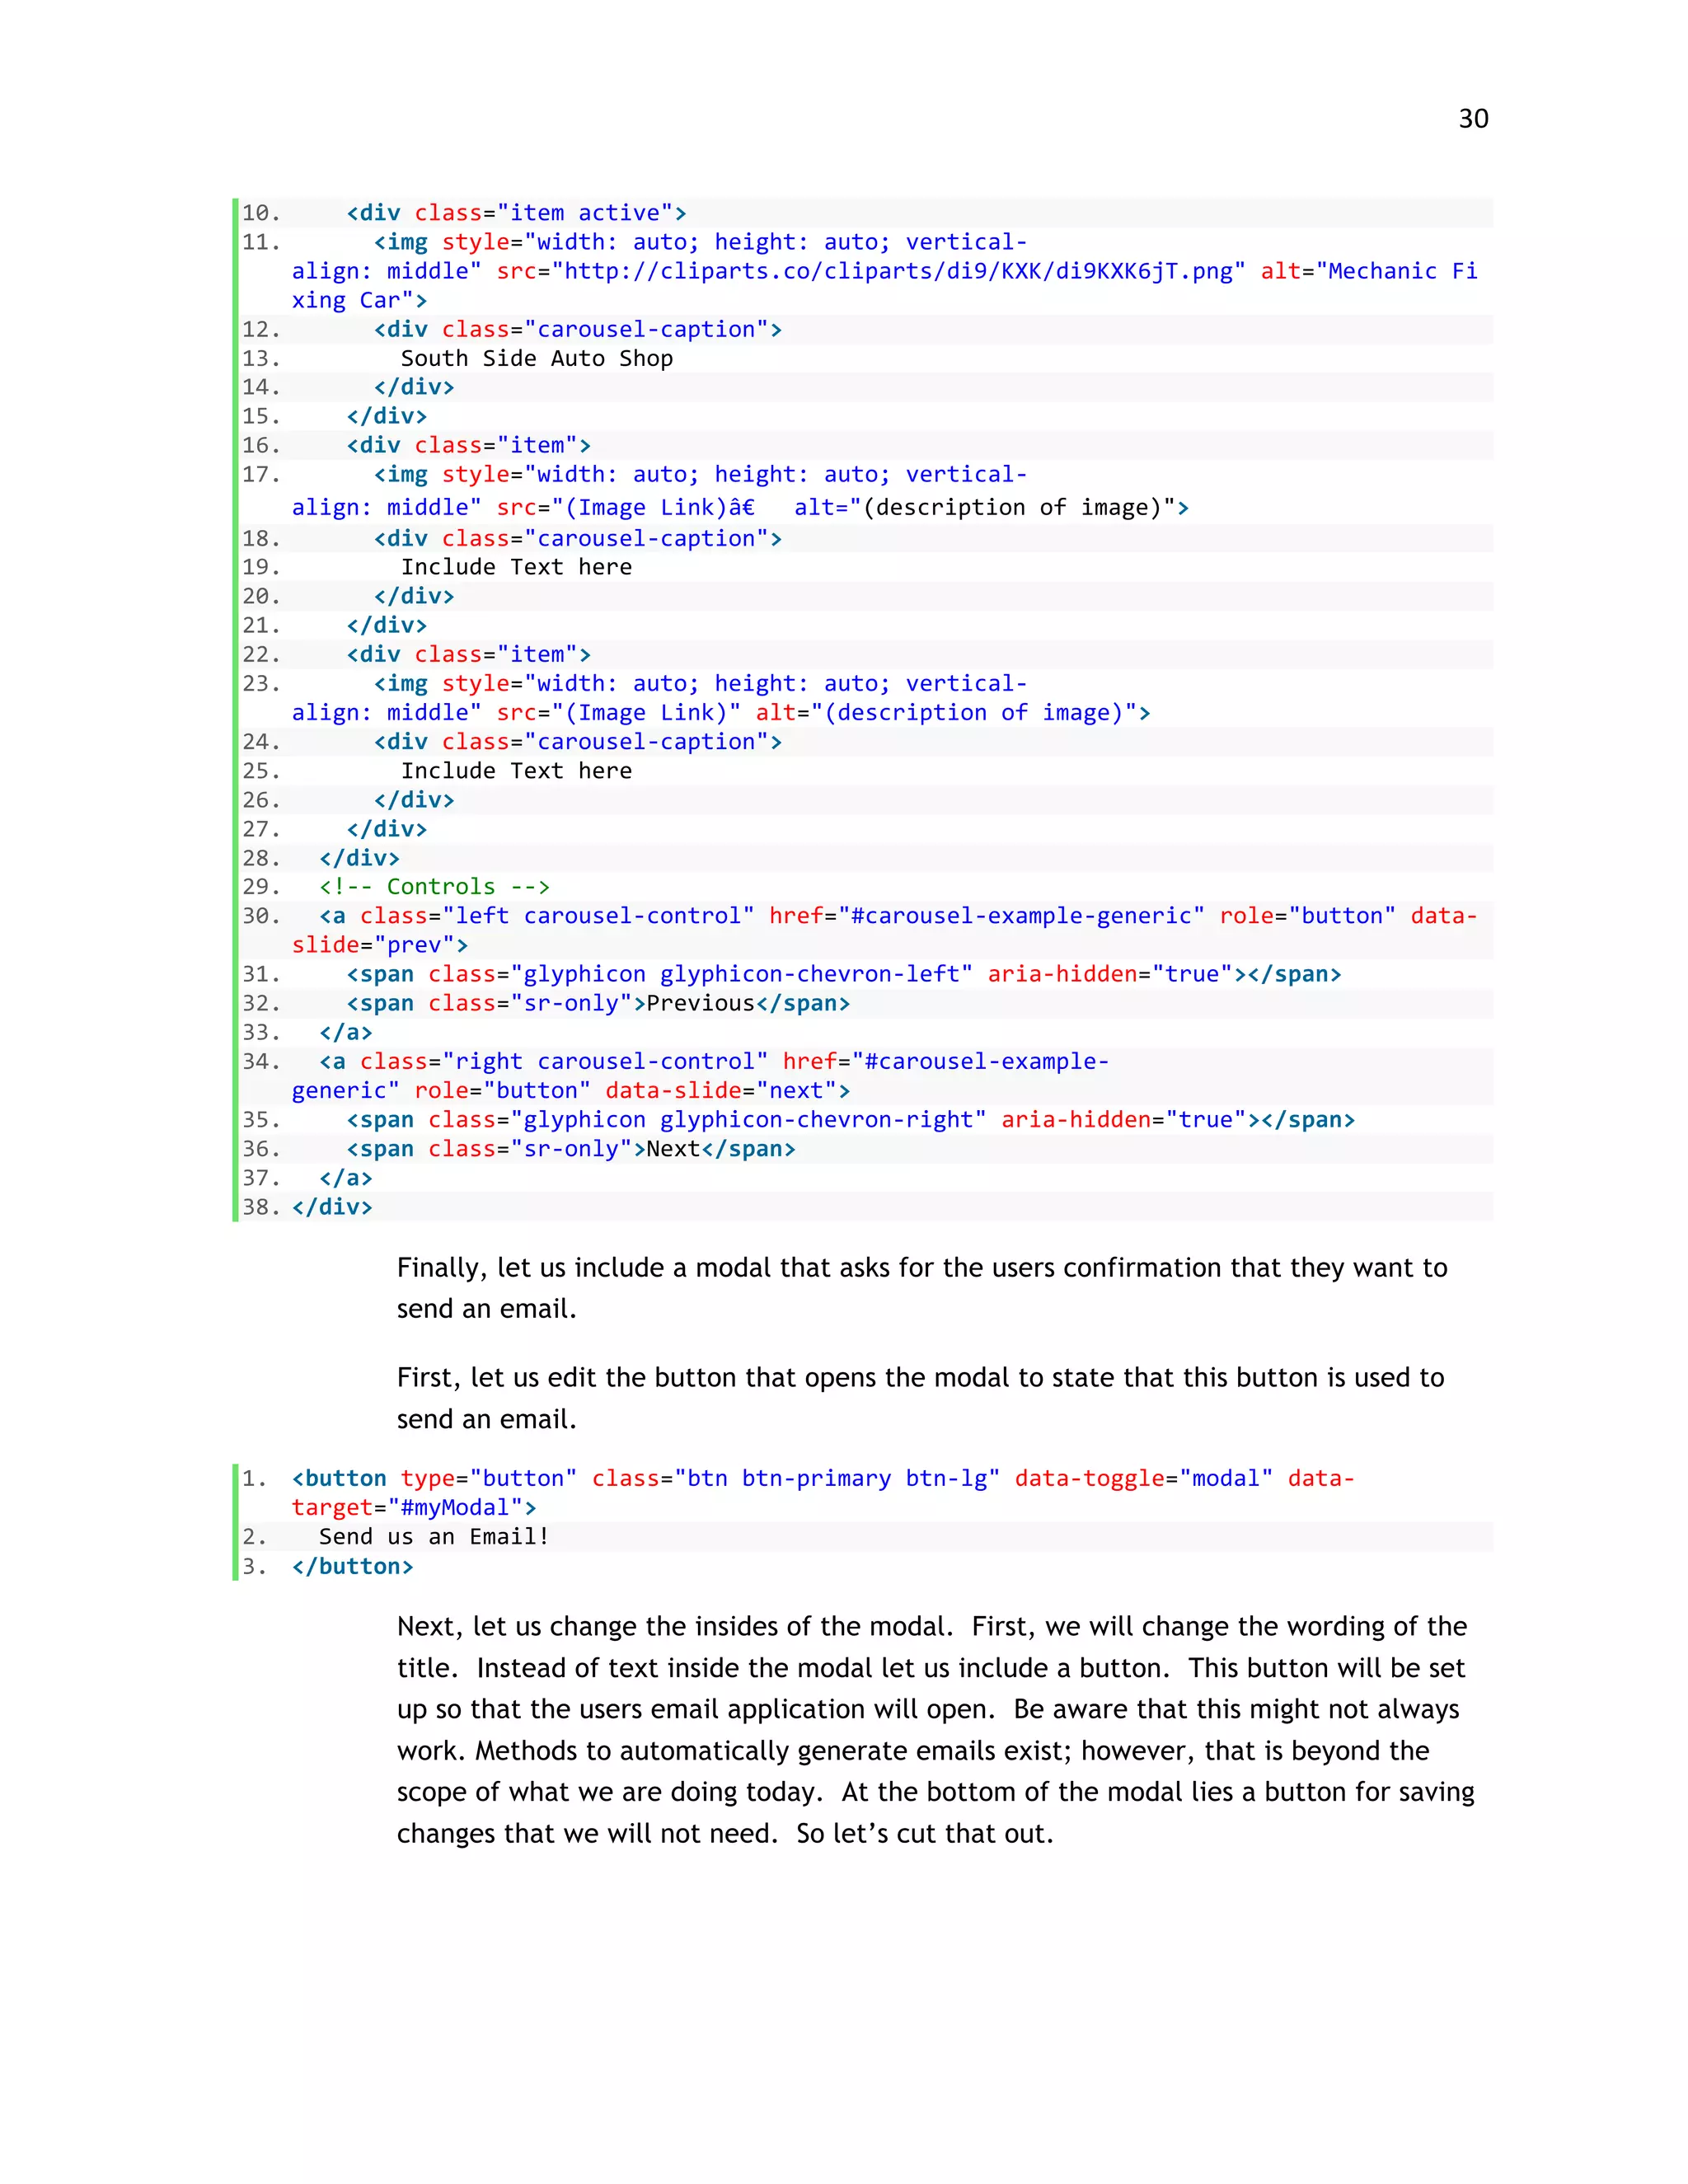Click the 'glyphicon-chevron-left' span line

tap(844, 974)
